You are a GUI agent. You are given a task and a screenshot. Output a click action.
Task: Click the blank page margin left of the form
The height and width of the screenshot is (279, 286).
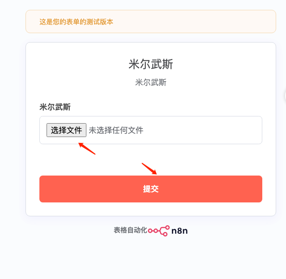point(13,134)
